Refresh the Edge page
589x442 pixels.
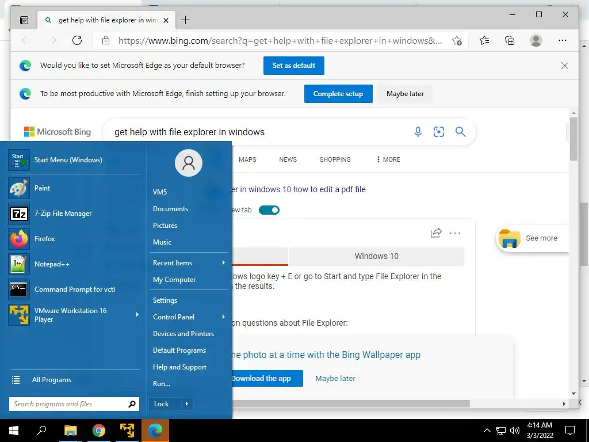[77, 40]
